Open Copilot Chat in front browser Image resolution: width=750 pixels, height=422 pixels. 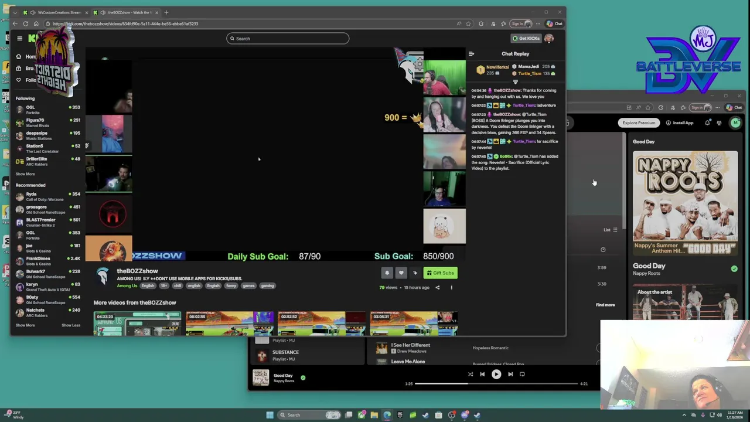click(554, 24)
